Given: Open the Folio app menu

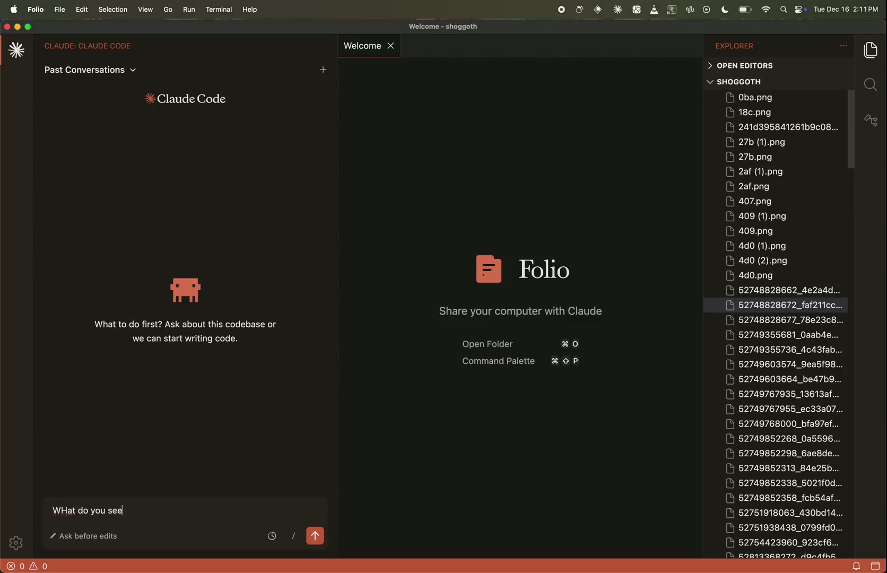Looking at the screenshot, I should coord(36,10).
